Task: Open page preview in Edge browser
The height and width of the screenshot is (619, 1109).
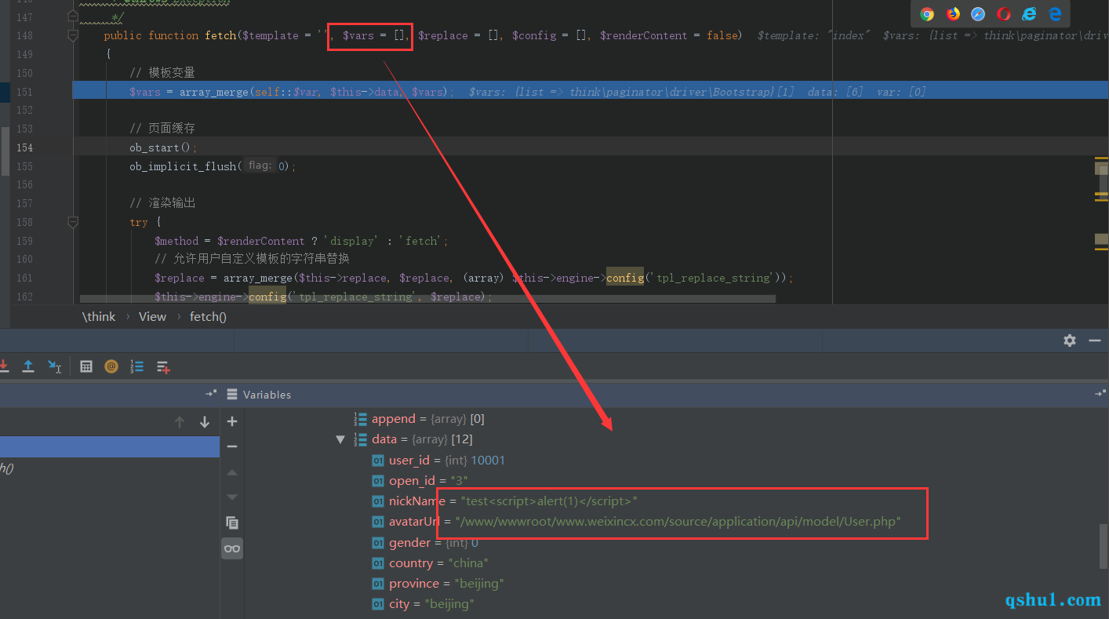Action: (x=1055, y=14)
